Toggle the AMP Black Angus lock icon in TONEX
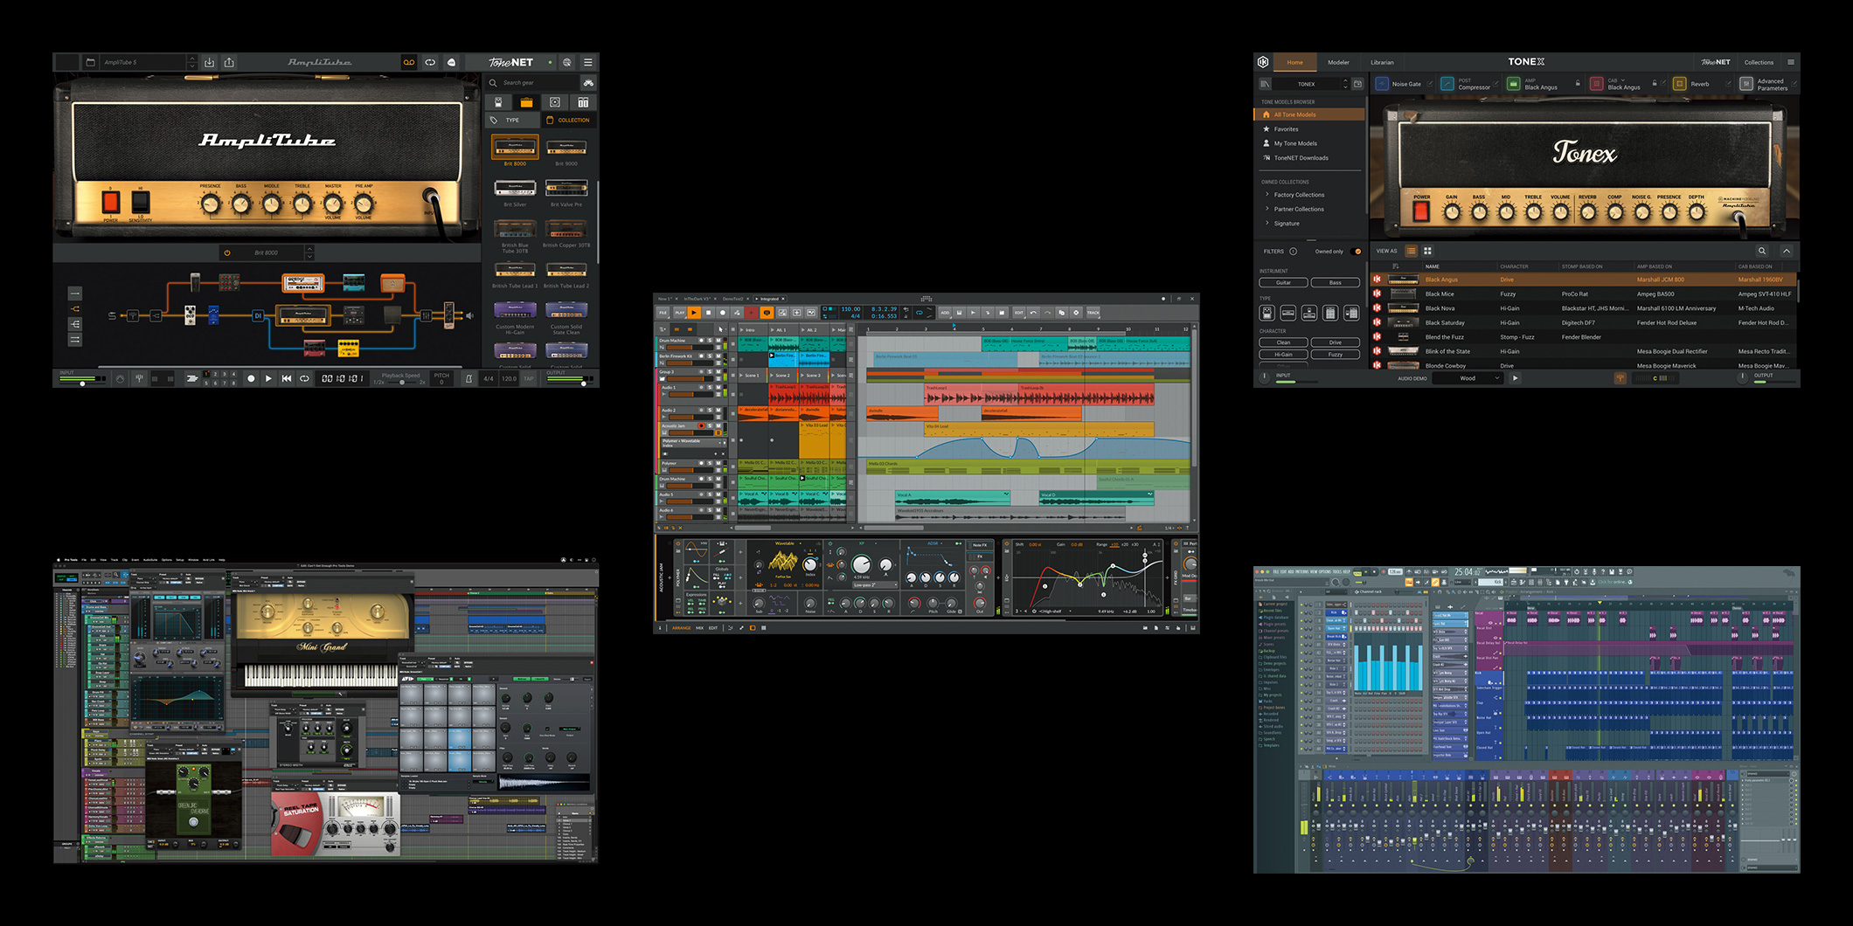This screenshot has width=1853, height=926. (x=1578, y=83)
